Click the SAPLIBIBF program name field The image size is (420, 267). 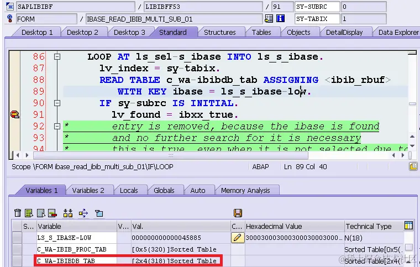pyautogui.click(x=75, y=7)
